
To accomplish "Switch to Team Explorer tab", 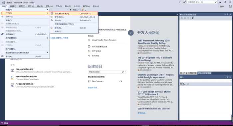I will pos(205,73).
